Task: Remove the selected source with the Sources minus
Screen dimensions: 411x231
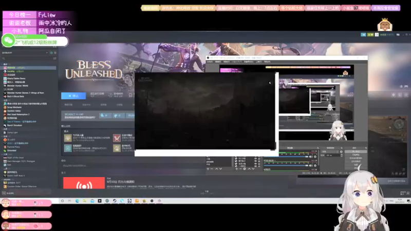Action: [x=240, y=169]
